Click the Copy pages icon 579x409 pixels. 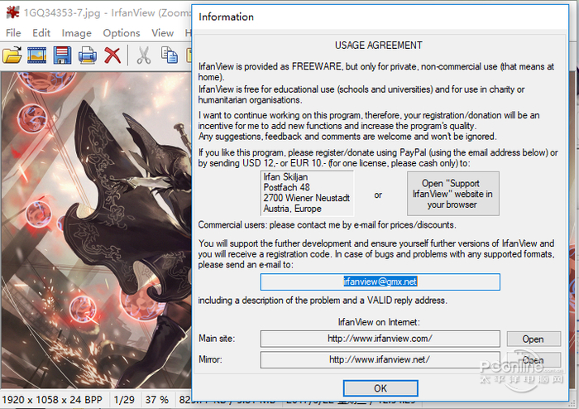click(x=170, y=55)
